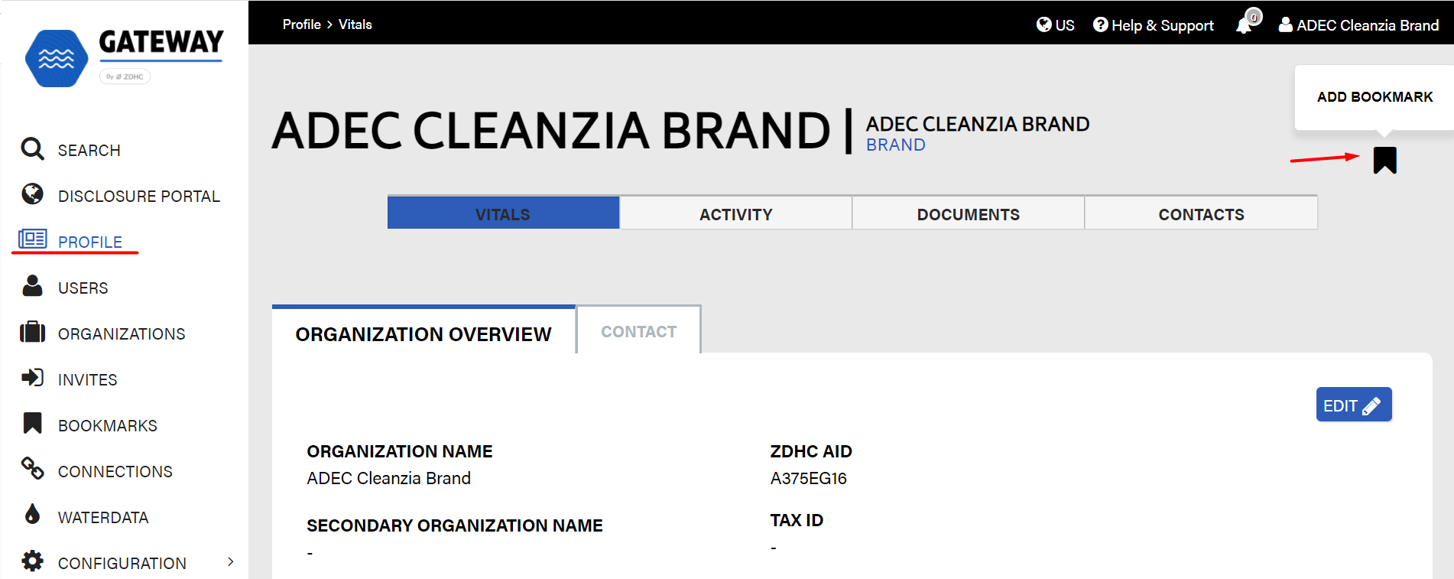The image size is (1454, 579).
Task: Open the US region selector
Action: pyautogui.click(x=1055, y=25)
